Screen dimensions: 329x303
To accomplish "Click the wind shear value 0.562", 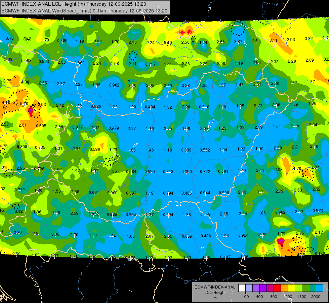I will pyautogui.click(x=205, y=150).
